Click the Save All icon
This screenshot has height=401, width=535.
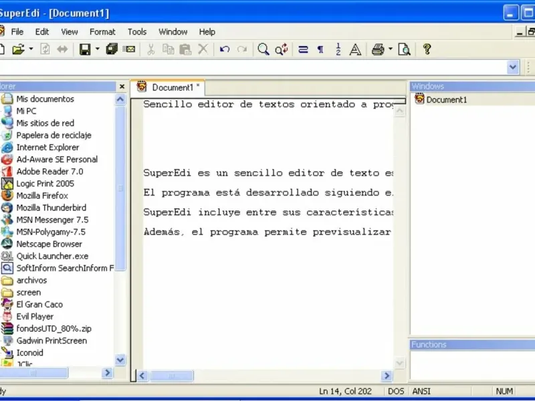[x=112, y=49]
